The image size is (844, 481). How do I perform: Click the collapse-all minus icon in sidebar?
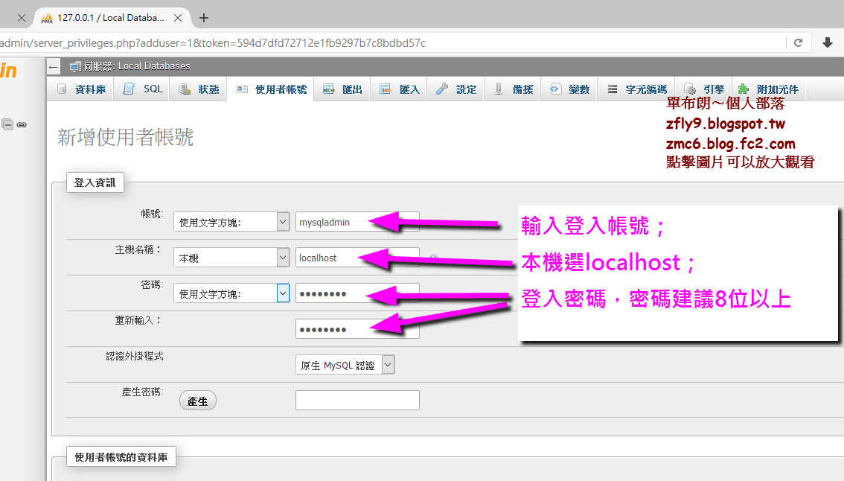click(x=7, y=124)
